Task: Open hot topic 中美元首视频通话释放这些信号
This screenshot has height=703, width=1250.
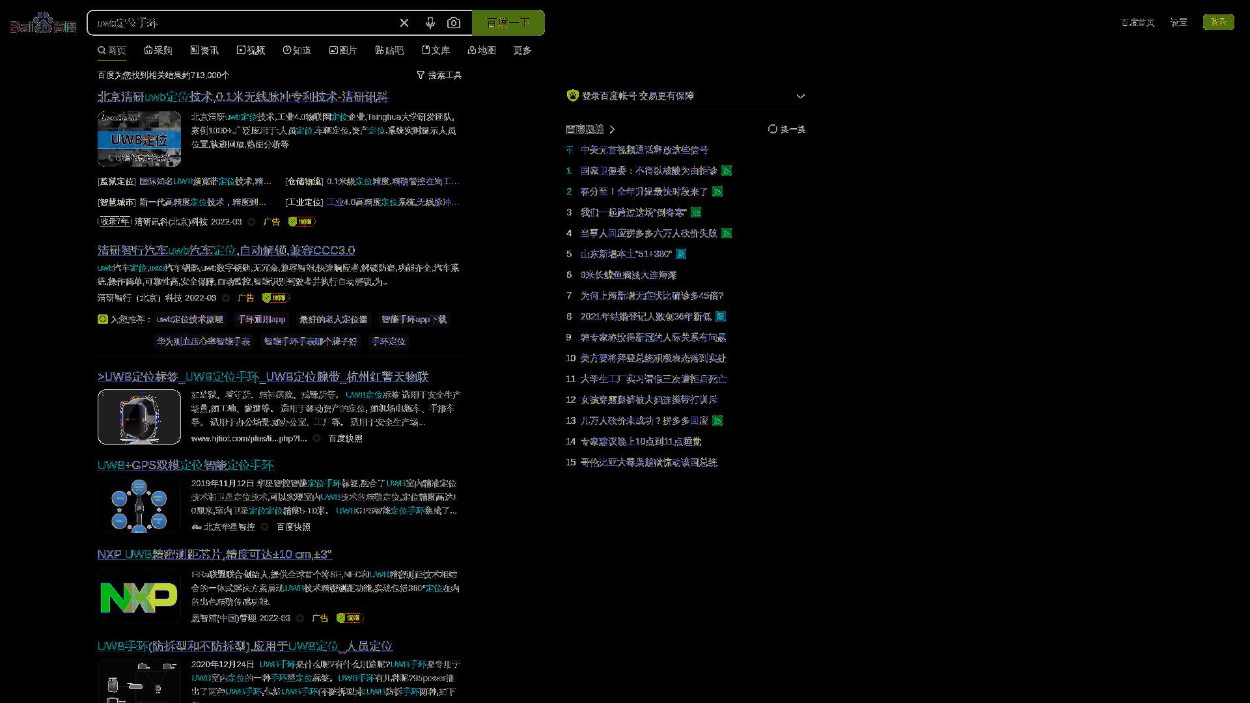Action: (645, 150)
